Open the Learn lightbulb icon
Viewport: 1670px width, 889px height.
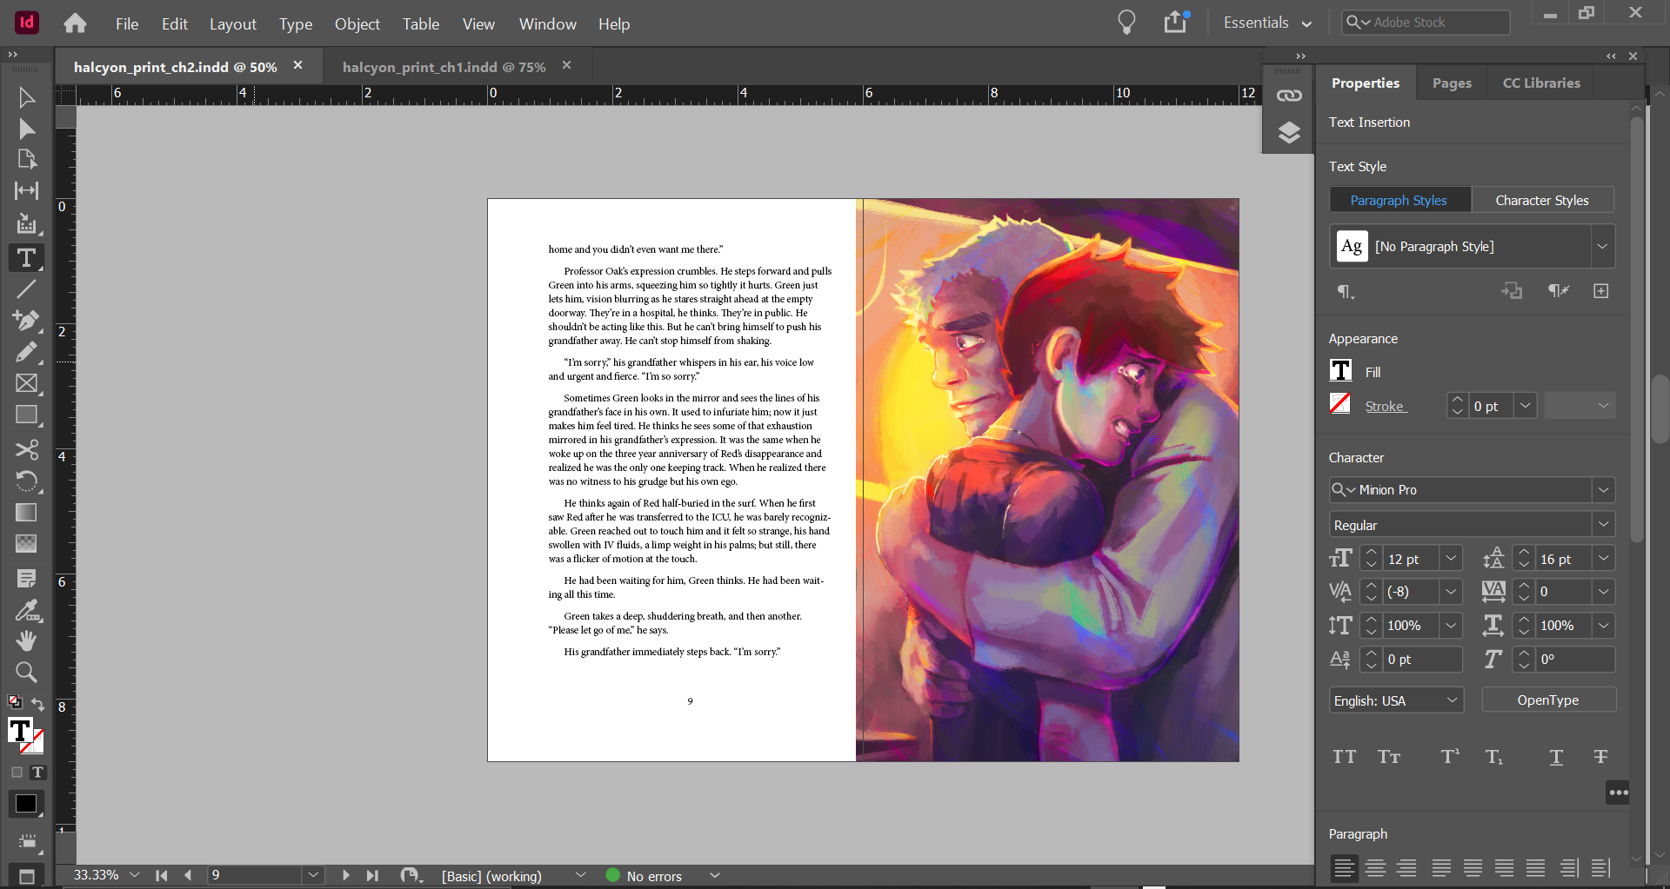click(1126, 23)
